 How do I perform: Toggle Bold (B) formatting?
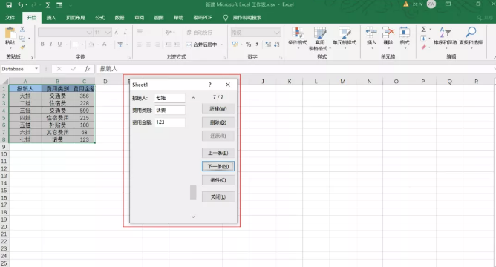[42, 44]
